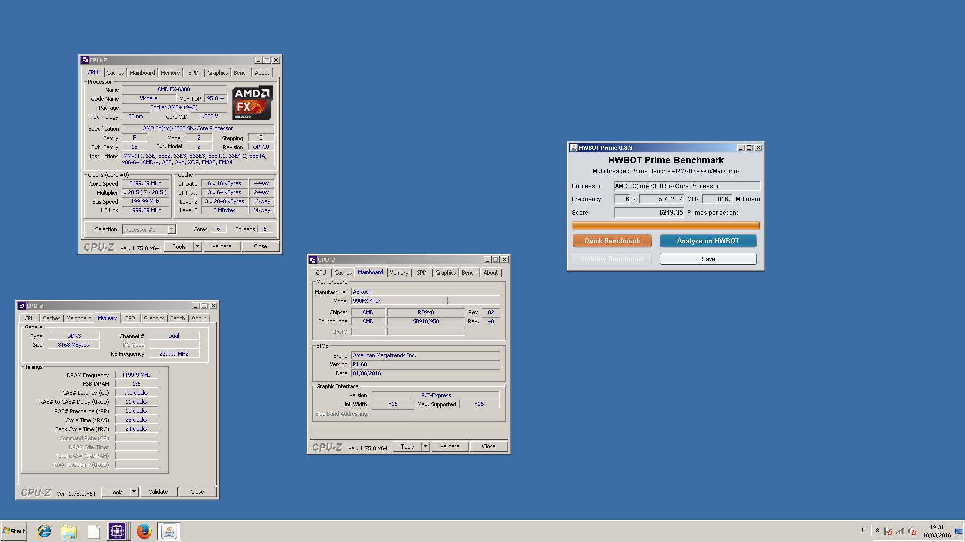The image size is (965, 542).
Task: Open Bench tab in top-left CPU-Z window
Action: [241, 73]
